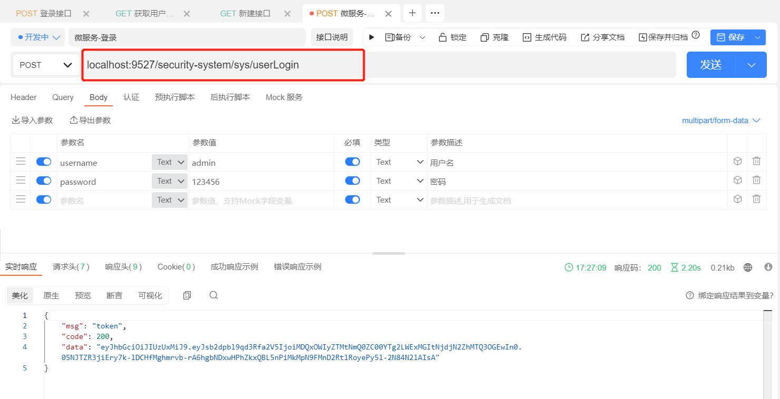Click the play icon in toolbar

[x=372, y=37]
